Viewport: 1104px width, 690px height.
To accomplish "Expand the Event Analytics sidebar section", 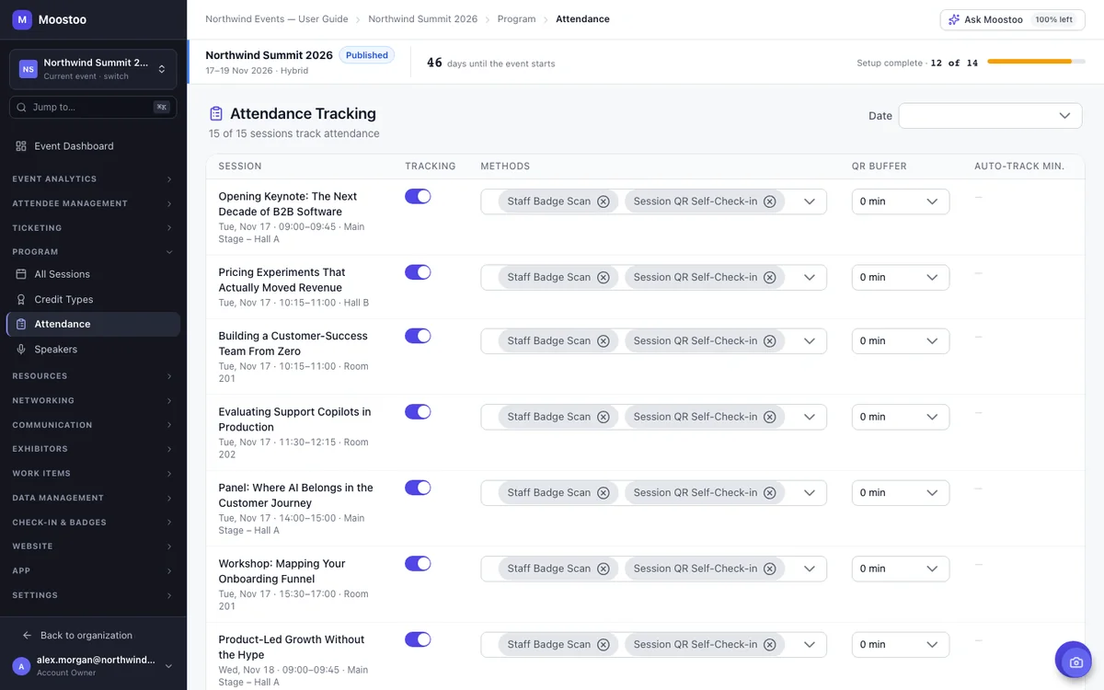I will tap(93, 179).
